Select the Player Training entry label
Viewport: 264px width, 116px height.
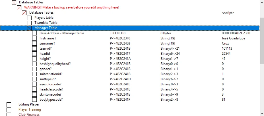30,109
